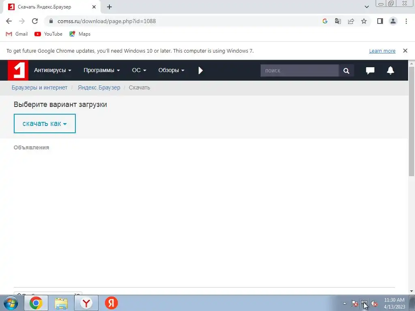Bookmark this page with the star

click(364, 21)
